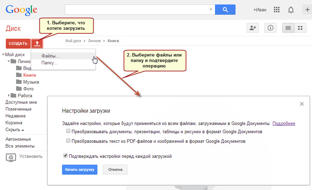Collapse the Мой диск tree
312x190 pixels.
(x=3, y=54)
